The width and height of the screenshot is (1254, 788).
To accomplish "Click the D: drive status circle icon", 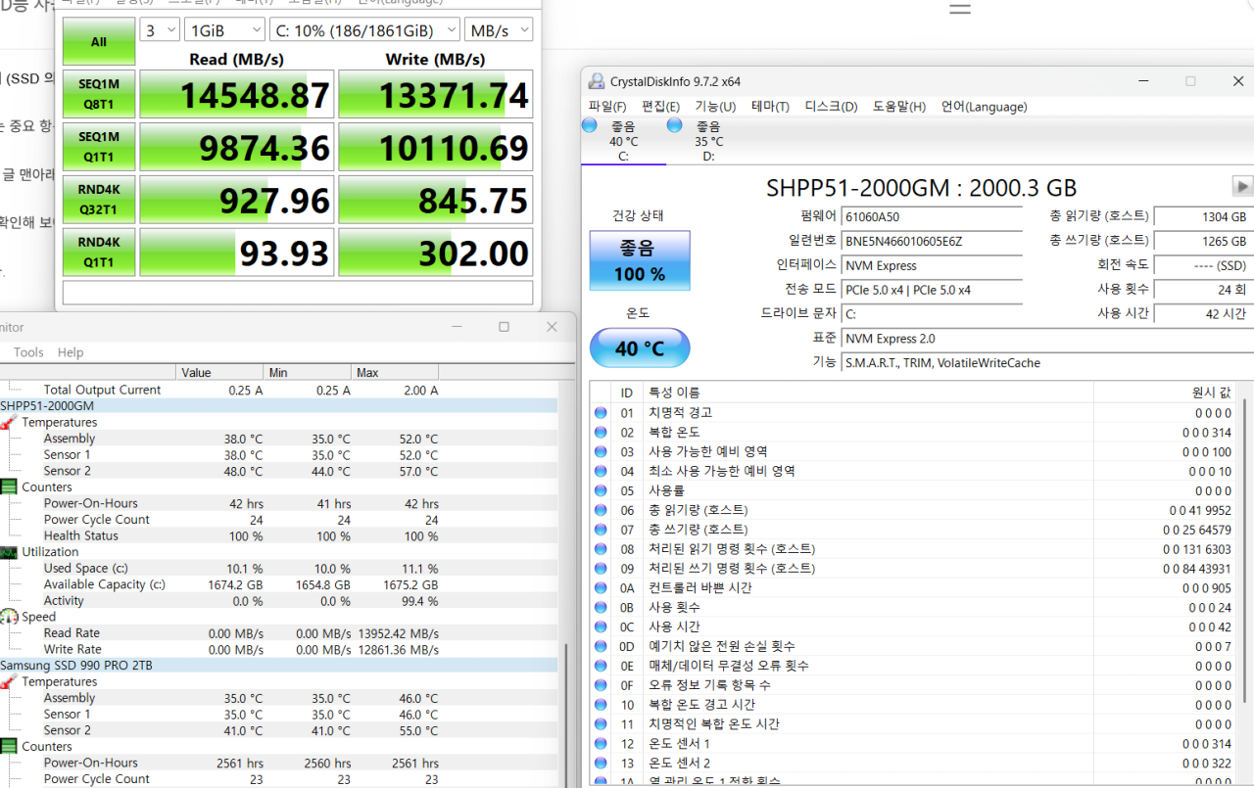I will pyautogui.click(x=674, y=125).
